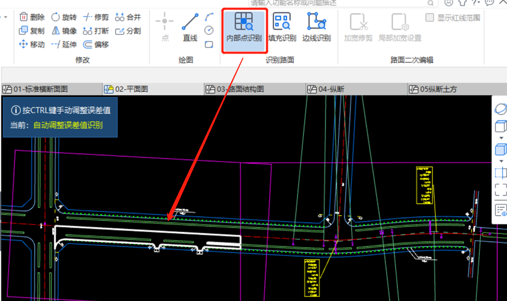Click the '绘图' group label

186,60
